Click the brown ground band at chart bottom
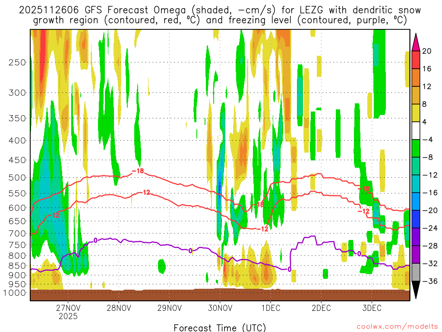 coord(220,295)
